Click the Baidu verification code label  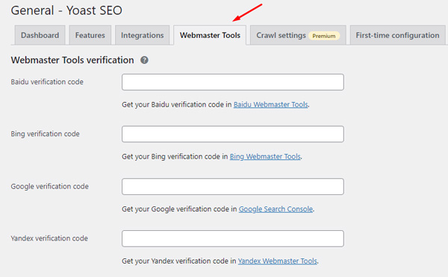pos(47,82)
